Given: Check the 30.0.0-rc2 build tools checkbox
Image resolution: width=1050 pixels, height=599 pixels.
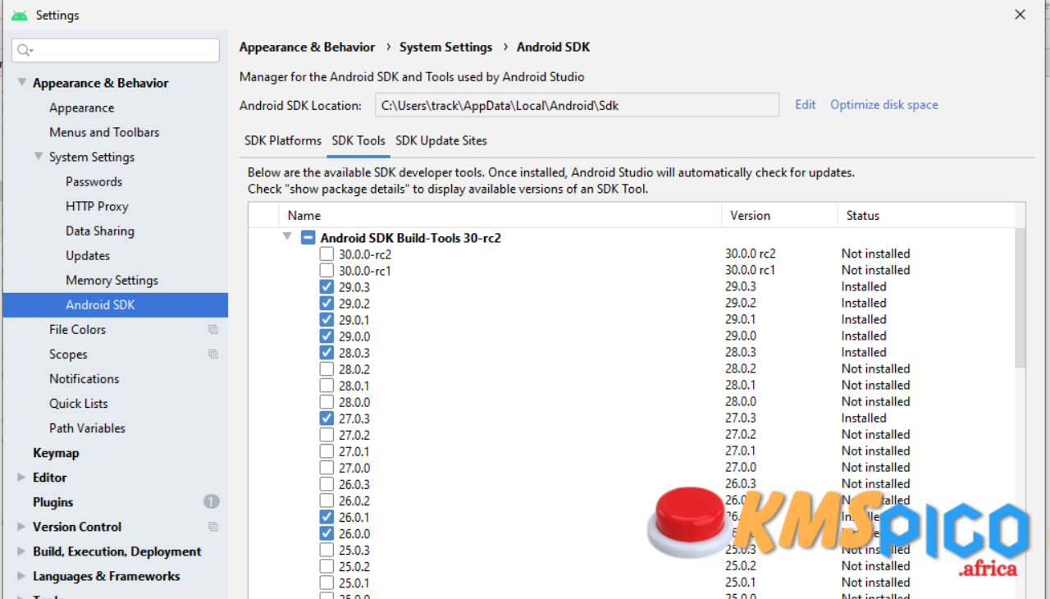Looking at the screenshot, I should pyautogui.click(x=326, y=254).
